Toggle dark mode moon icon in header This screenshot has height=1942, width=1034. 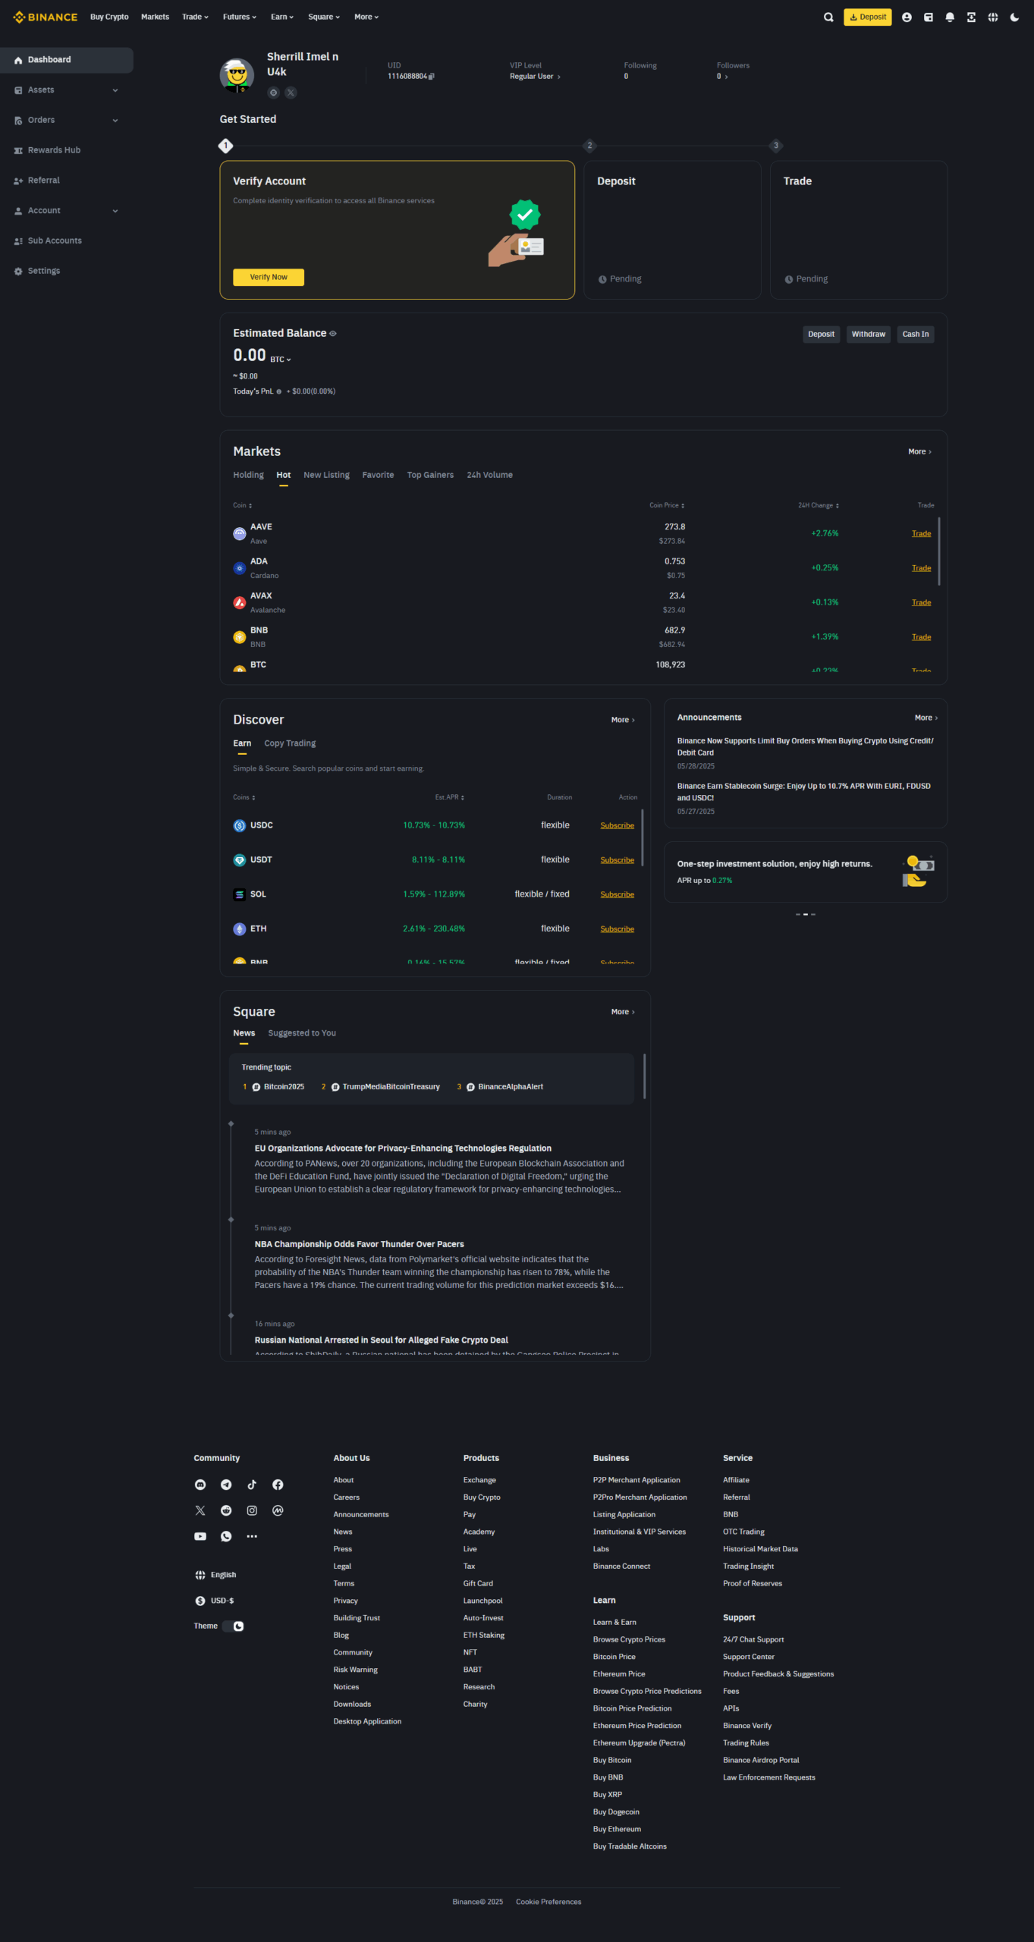click(1014, 17)
